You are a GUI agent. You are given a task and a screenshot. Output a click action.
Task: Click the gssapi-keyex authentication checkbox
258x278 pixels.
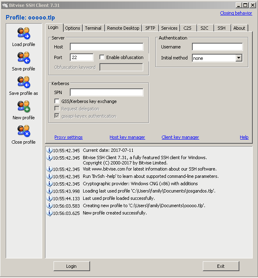coord(57,116)
